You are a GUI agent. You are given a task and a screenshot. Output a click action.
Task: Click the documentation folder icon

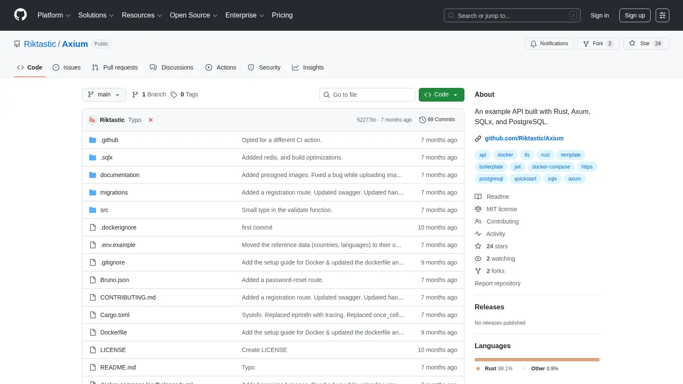point(93,175)
